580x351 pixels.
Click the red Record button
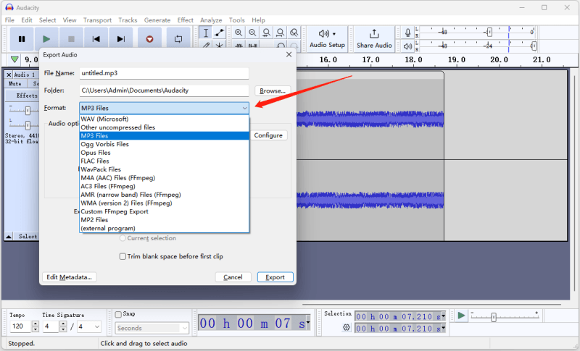coord(149,39)
